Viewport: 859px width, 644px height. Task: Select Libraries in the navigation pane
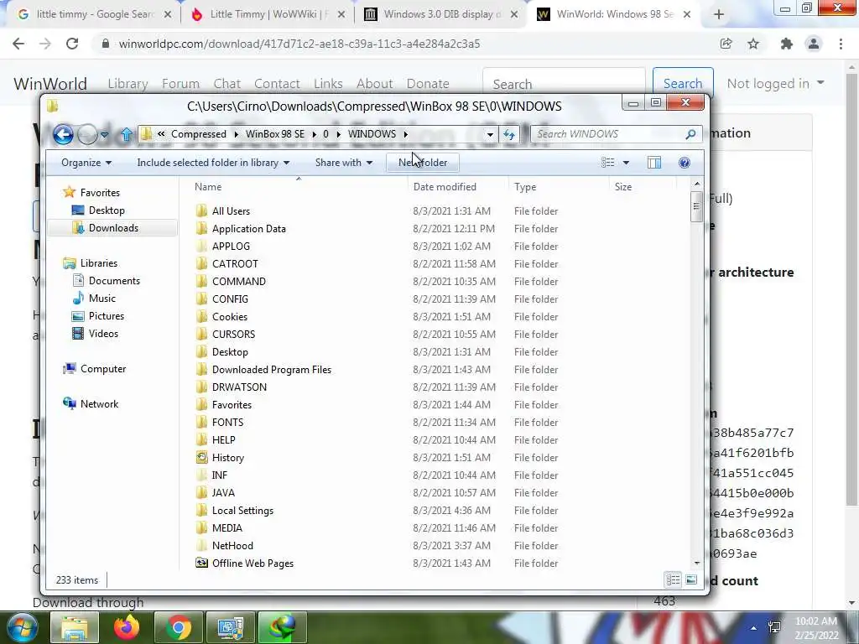(x=91, y=263)
